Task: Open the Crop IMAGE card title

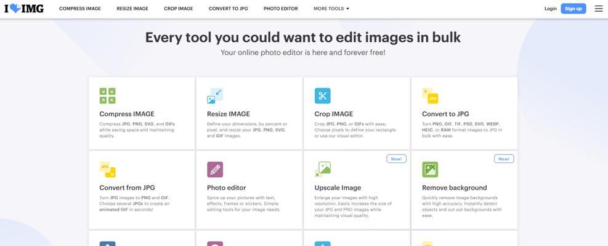Action: tap(333, 114)
